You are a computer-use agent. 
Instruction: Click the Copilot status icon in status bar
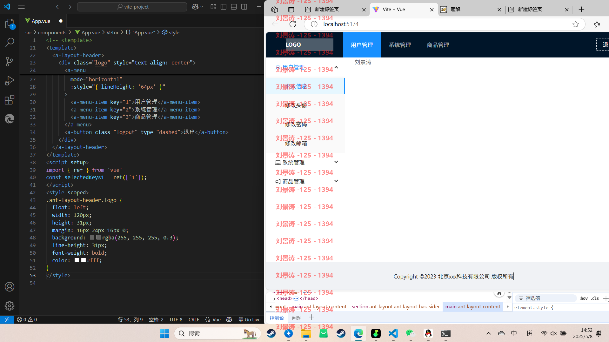pyautogui.click(x=229, y=319)
